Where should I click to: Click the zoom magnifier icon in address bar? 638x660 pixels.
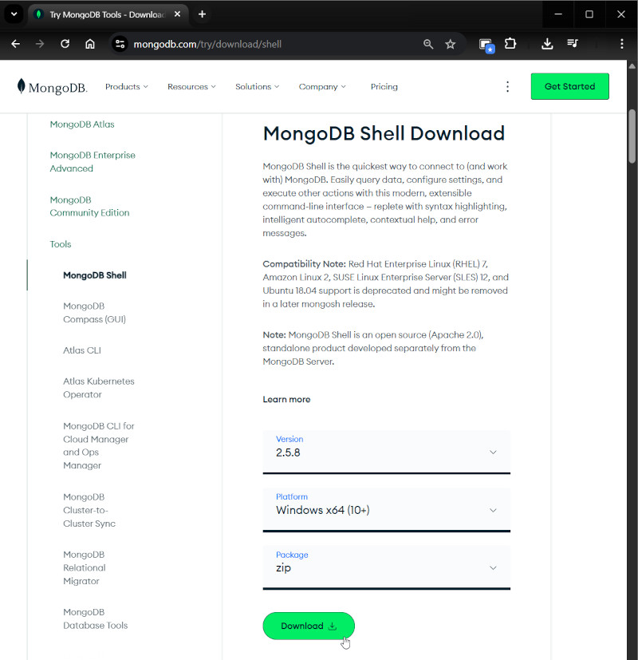pos(428,44)
